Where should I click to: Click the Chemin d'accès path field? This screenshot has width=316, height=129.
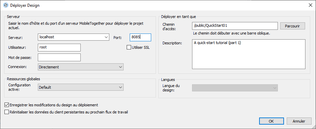click(235, 26)
